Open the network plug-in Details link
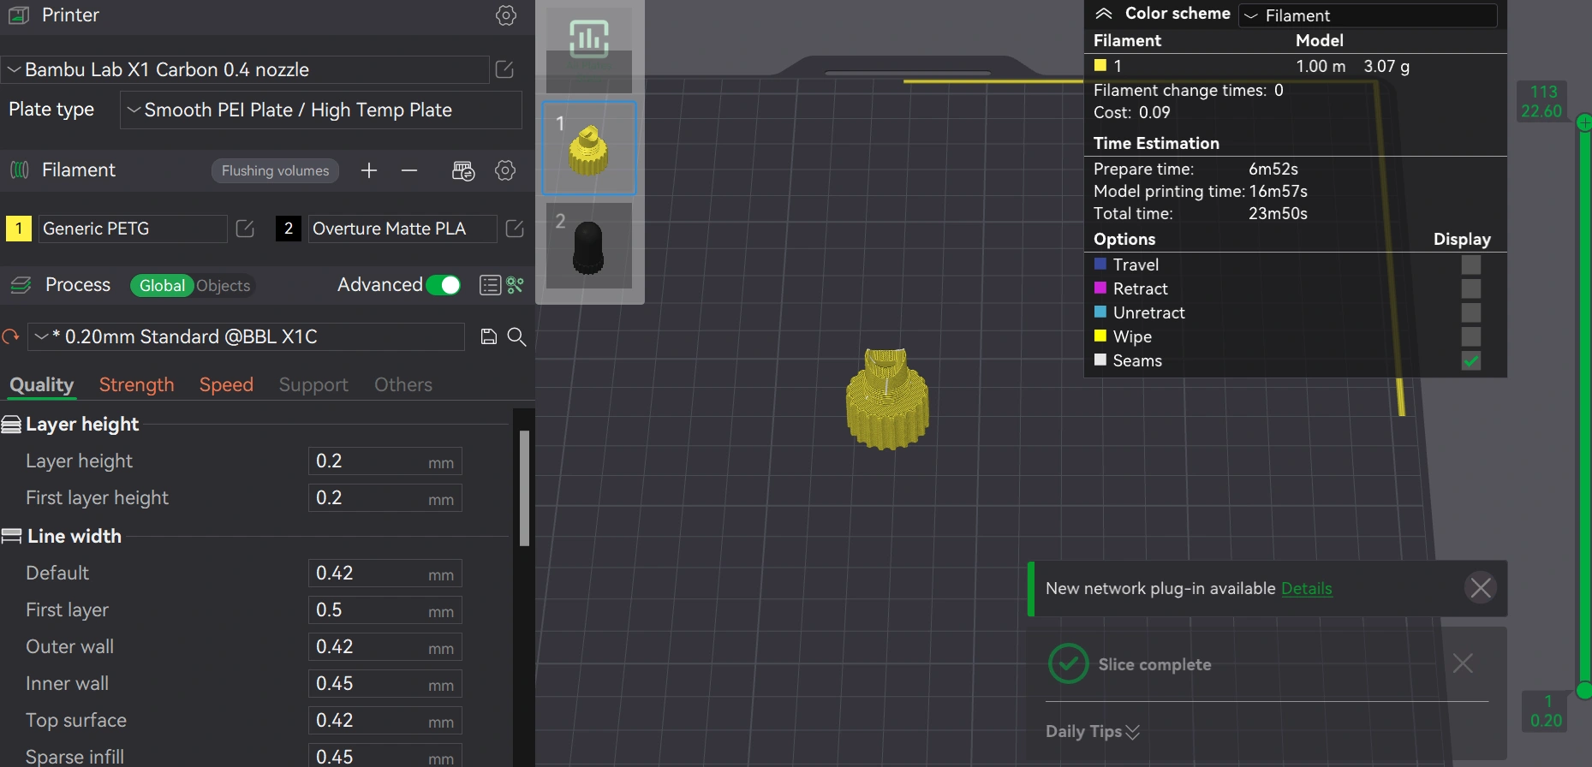 point(1306,588)
